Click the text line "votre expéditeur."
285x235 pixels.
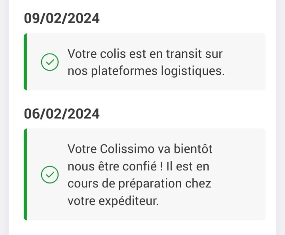coord(113,201)
